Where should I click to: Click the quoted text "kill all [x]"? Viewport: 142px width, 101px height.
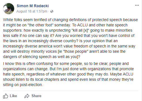click(x=80, y=30)
